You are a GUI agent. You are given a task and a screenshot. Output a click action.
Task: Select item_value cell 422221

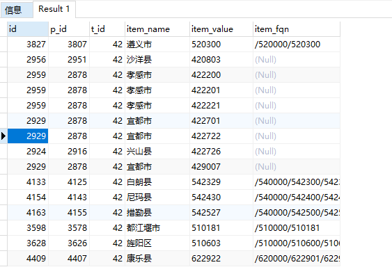(x=221, y=106)
